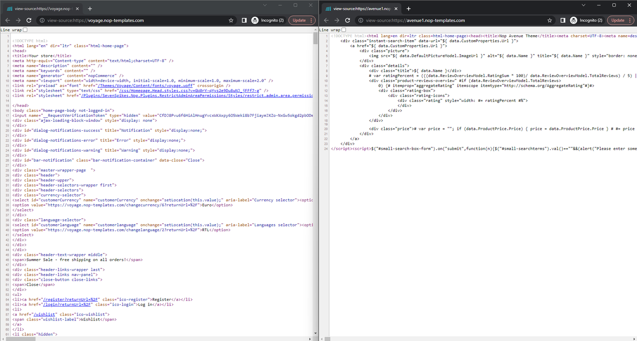This screenshot has width=637, height=341.
Task: Enable Line wrap in the avenue1 window
Action: pos(344,30)
